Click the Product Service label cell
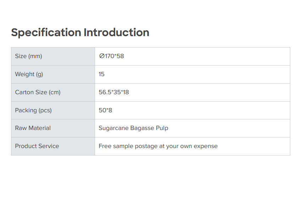Screen dimensions: 302x198 point(37,146)
